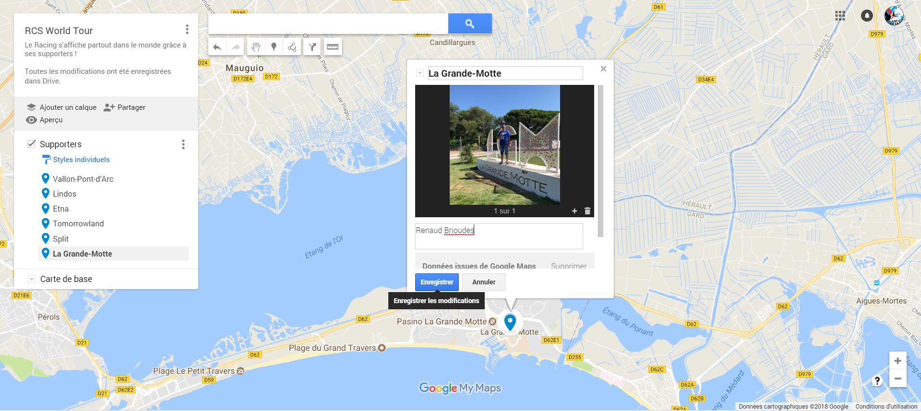Expand the Carte de base dropdown
This screenshot has height=411, width=921.
pos(32,279)
